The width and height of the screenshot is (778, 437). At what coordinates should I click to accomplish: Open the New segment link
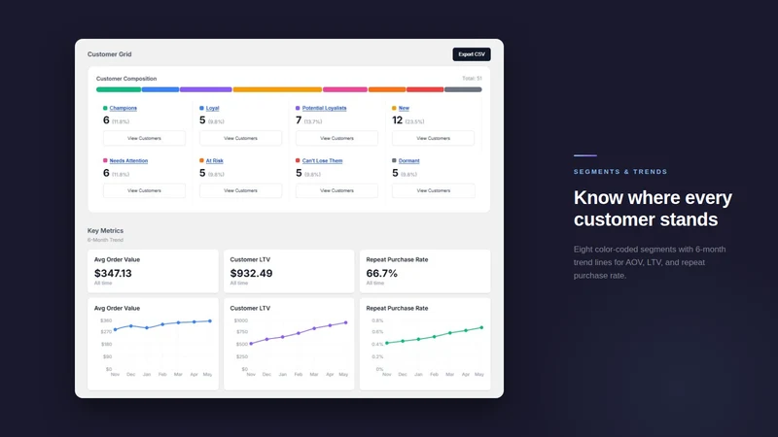(x=404, y=108)
